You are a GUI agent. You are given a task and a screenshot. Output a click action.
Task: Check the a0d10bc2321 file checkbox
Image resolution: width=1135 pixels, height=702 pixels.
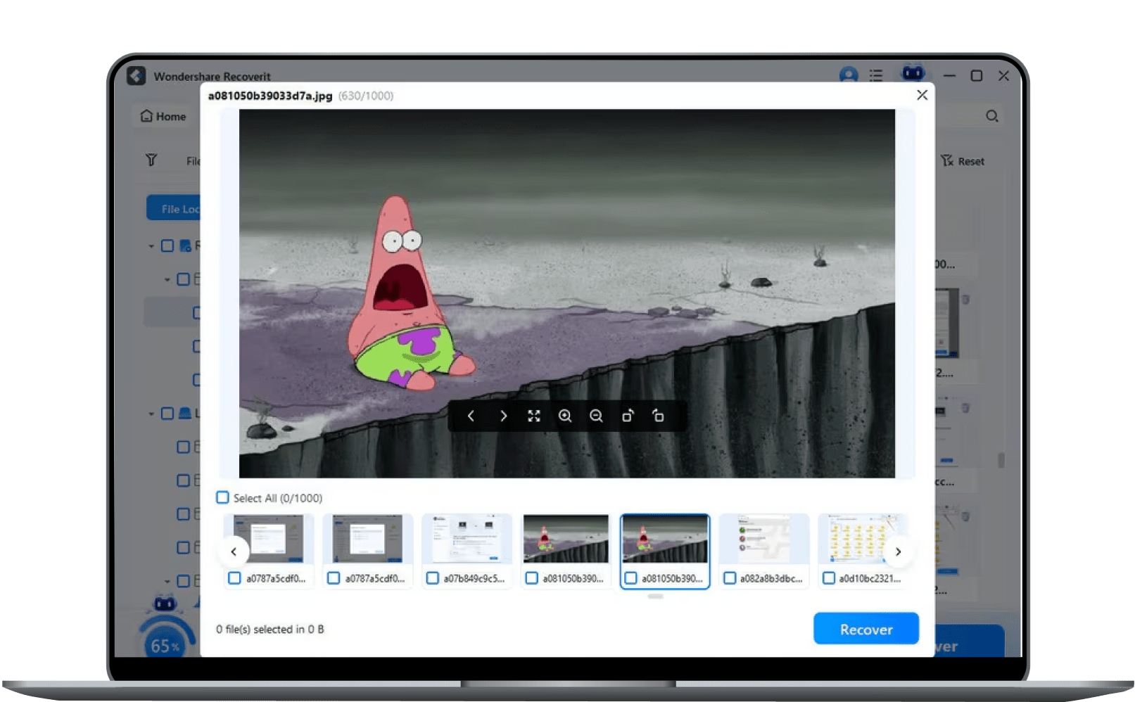point(829,578)
